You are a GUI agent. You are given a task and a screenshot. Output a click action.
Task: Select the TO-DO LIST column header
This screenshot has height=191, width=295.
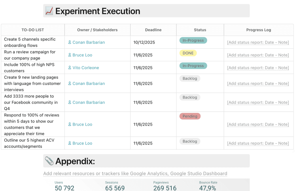[x=33, y=30]
